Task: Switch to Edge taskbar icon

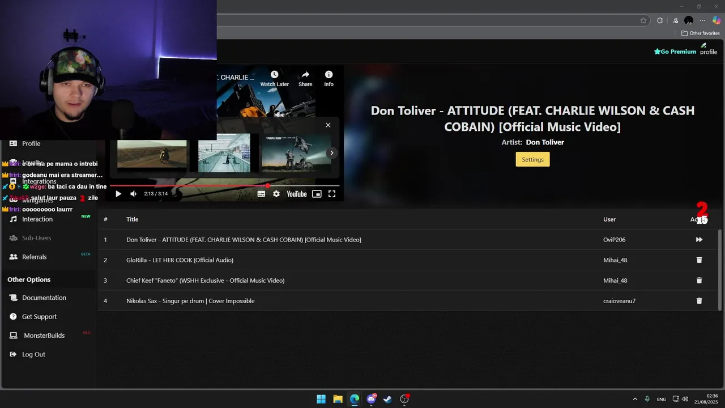Action: pyautogui.click(x=355, y=399)
